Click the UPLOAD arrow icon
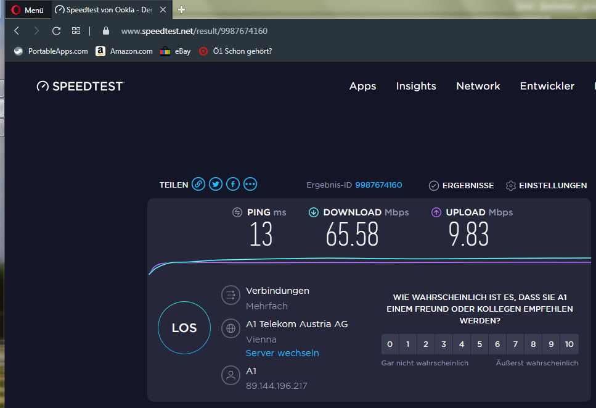Screen dimensions: 596x408 pyautogui.click(x=436, y=212)
